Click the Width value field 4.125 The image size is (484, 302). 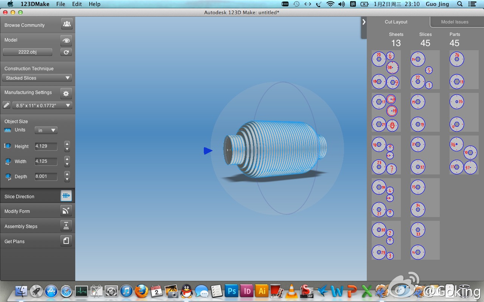coord(46,161)
